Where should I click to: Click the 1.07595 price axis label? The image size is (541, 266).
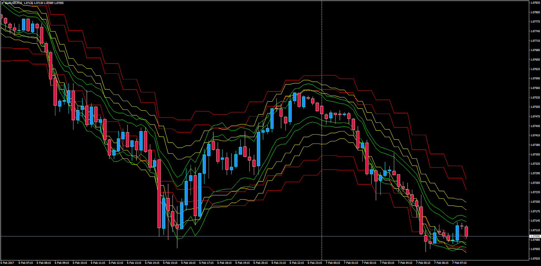[535, 78]
